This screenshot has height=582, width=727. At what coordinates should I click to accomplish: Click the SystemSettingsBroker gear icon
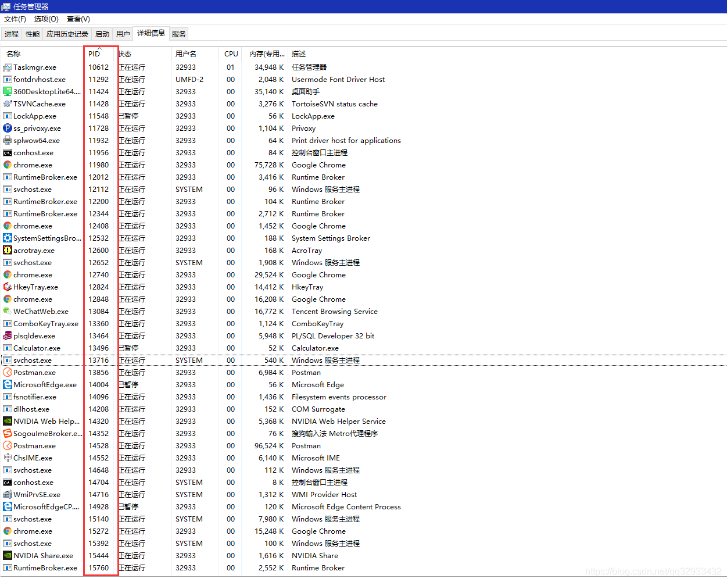tap(8, 238)
